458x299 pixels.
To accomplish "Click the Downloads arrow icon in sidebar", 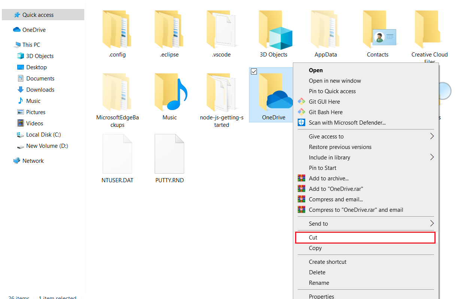I will [21, 90].
